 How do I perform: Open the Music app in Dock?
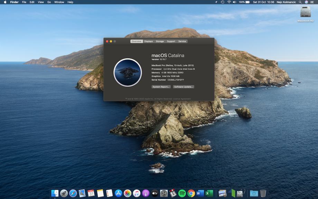point(137,193)
